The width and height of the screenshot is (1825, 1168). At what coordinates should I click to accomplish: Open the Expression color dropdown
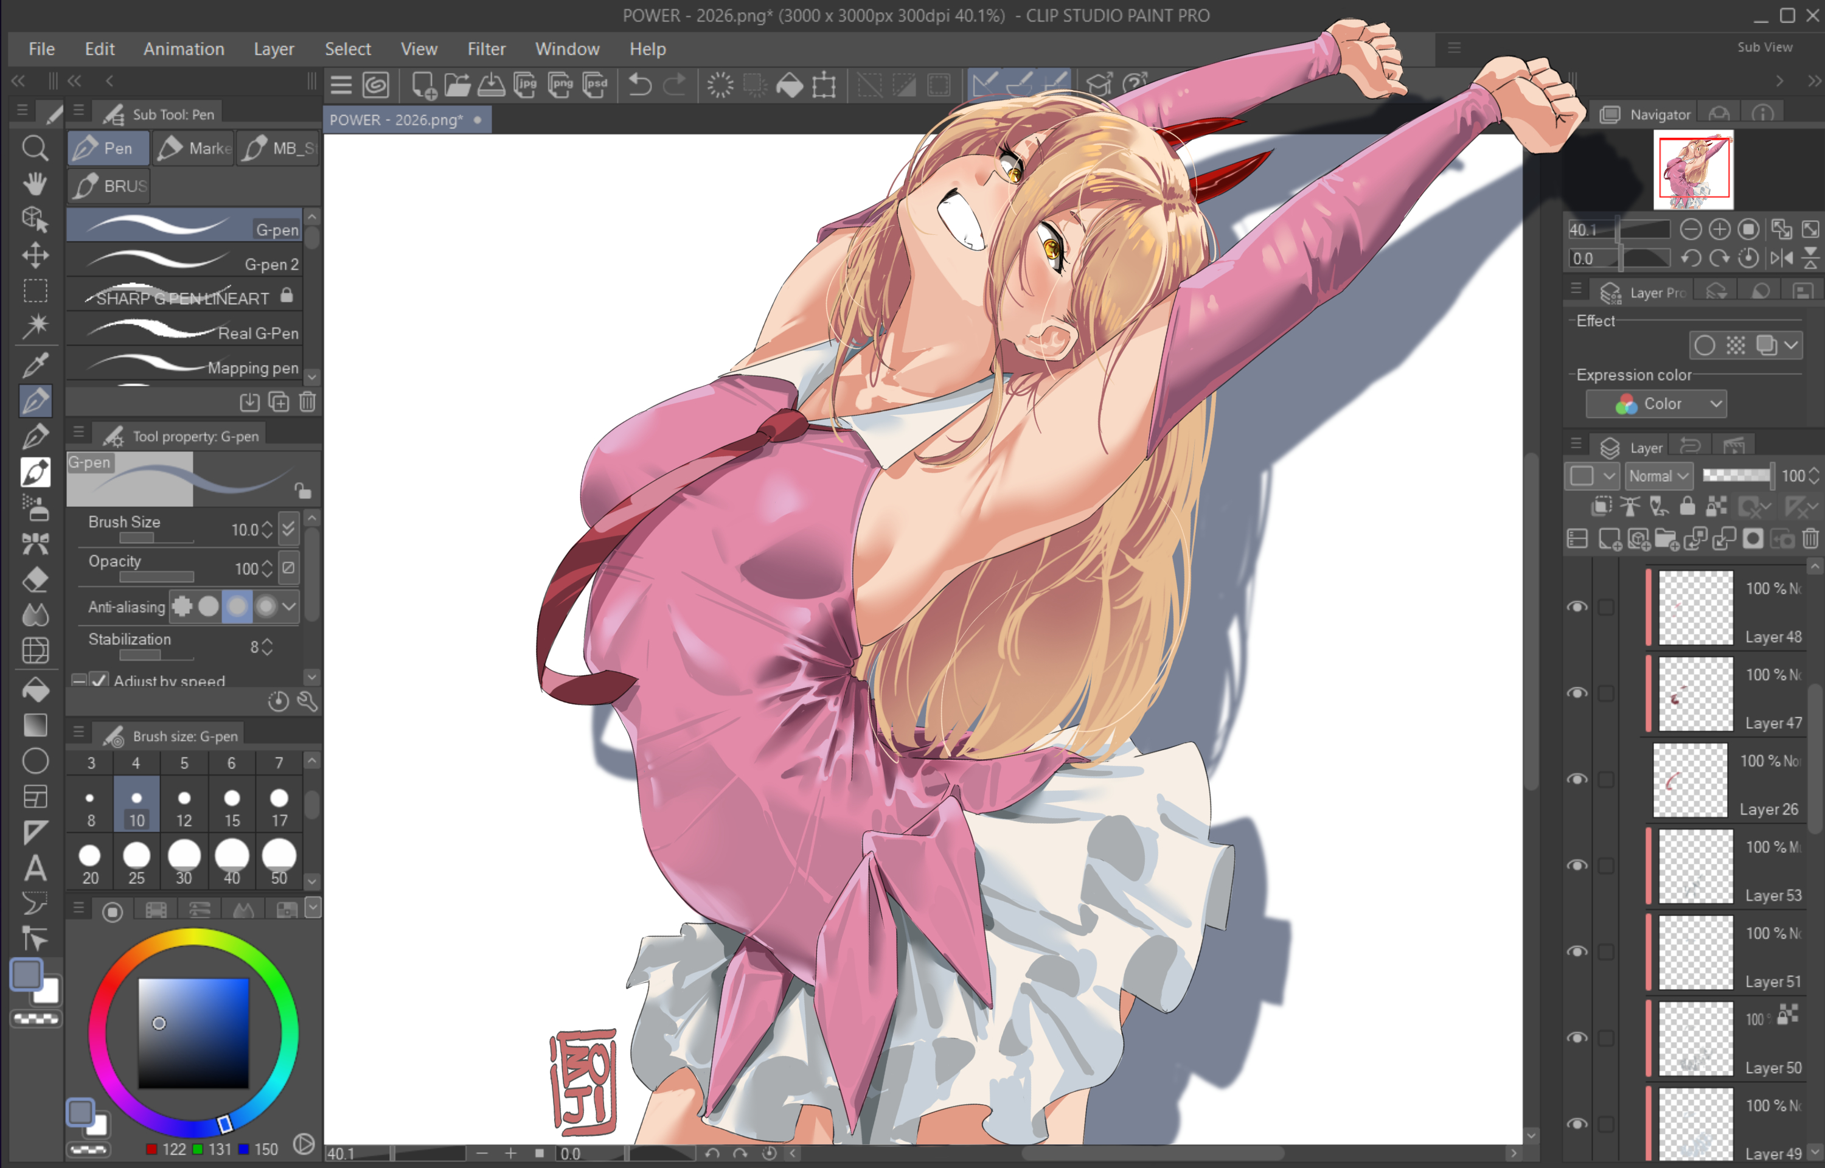coord(1656,405)
